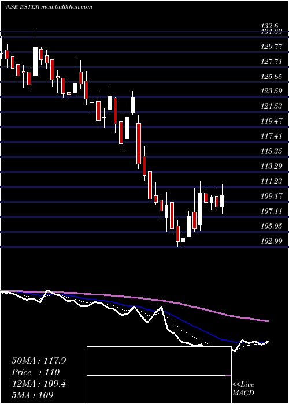289x404 pixels.
Task: Select the 129.77 price axis label
Action: coord(272,47)
